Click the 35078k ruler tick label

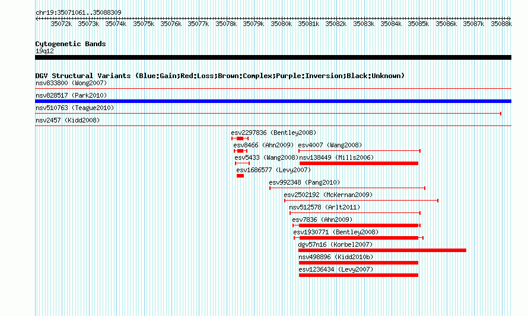(226, 24)
